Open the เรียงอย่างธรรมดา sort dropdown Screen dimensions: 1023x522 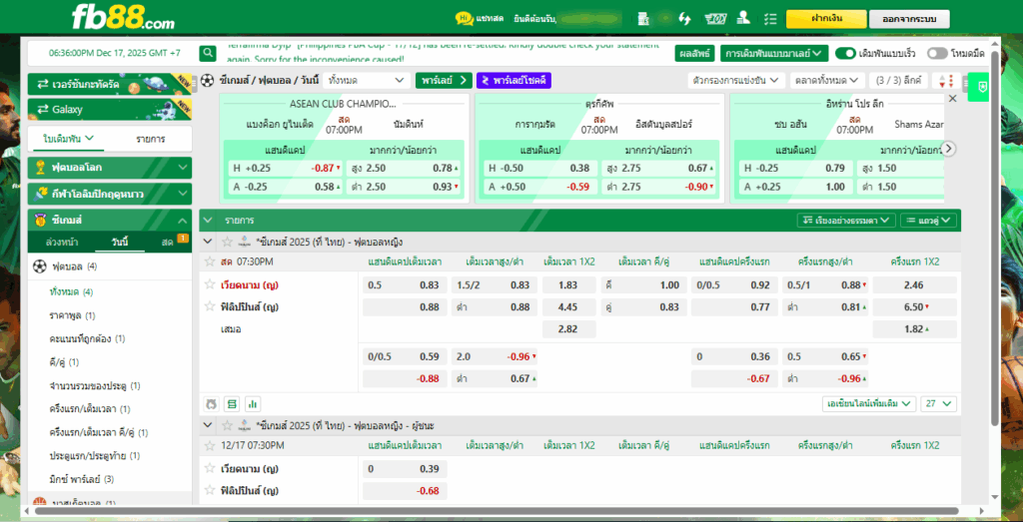(x=846, y=221)
